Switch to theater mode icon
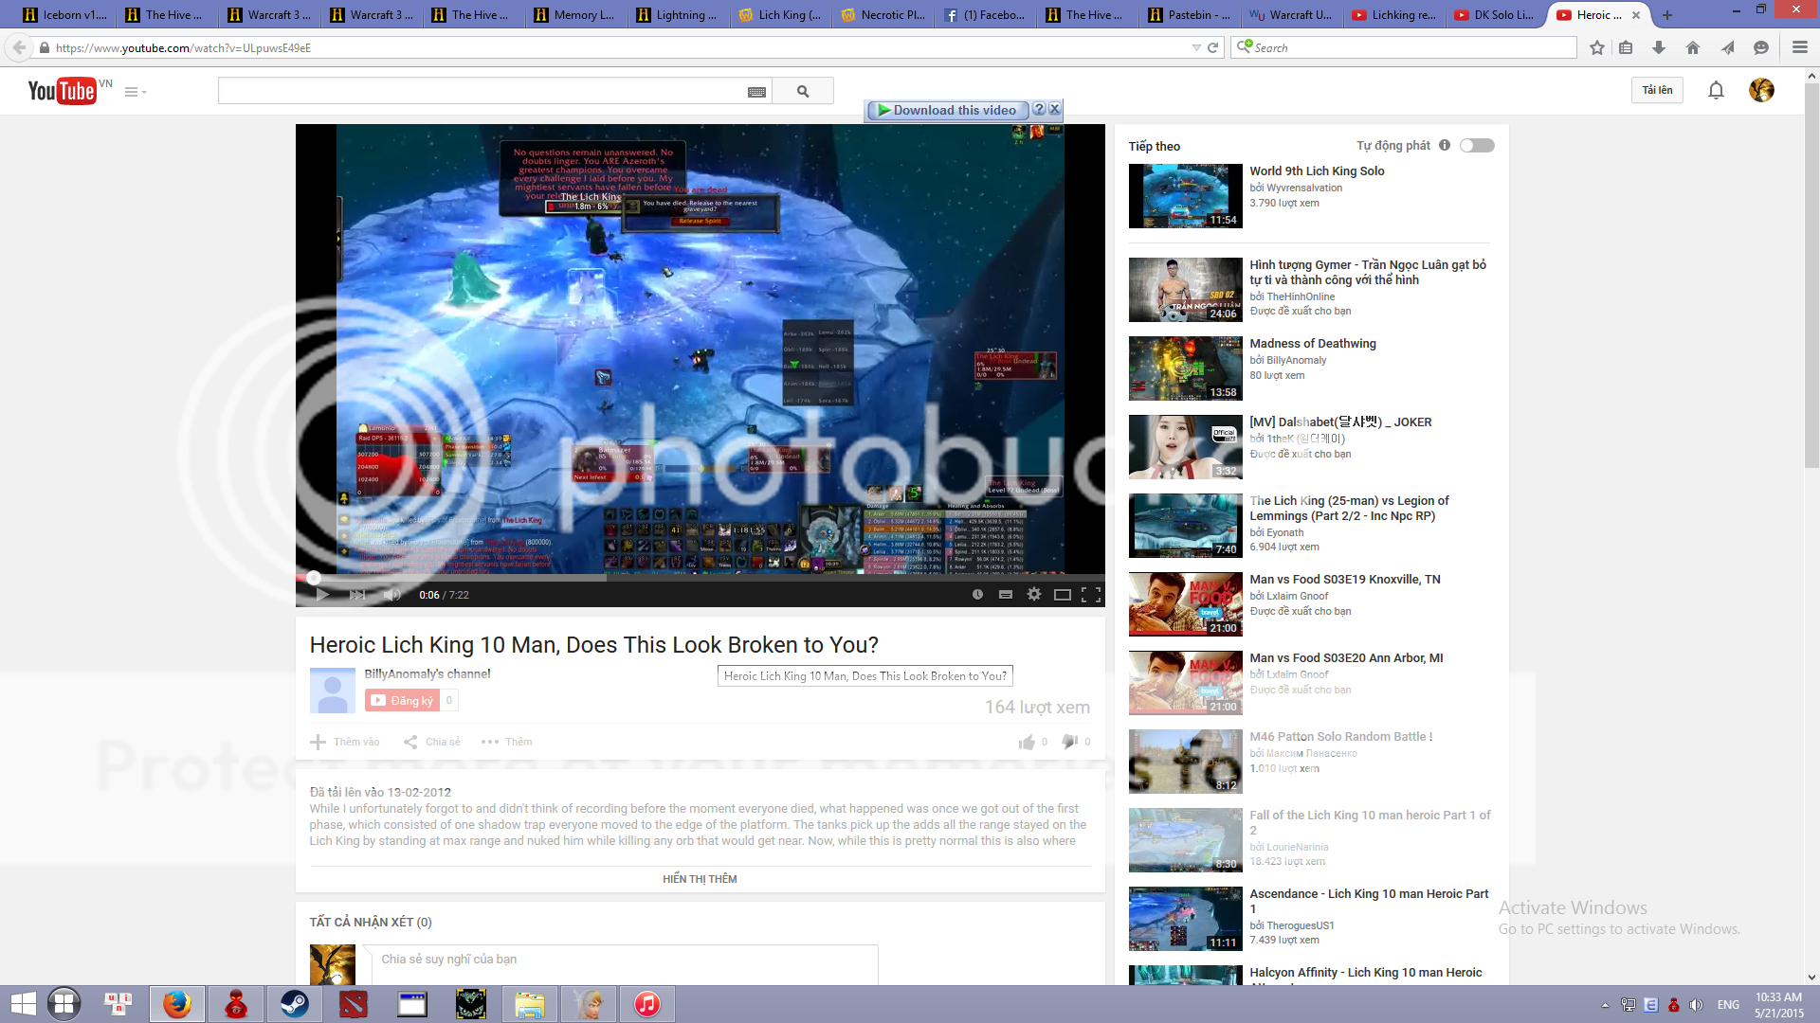This screenshot has height=1023, width=1820. point(1063,595)
